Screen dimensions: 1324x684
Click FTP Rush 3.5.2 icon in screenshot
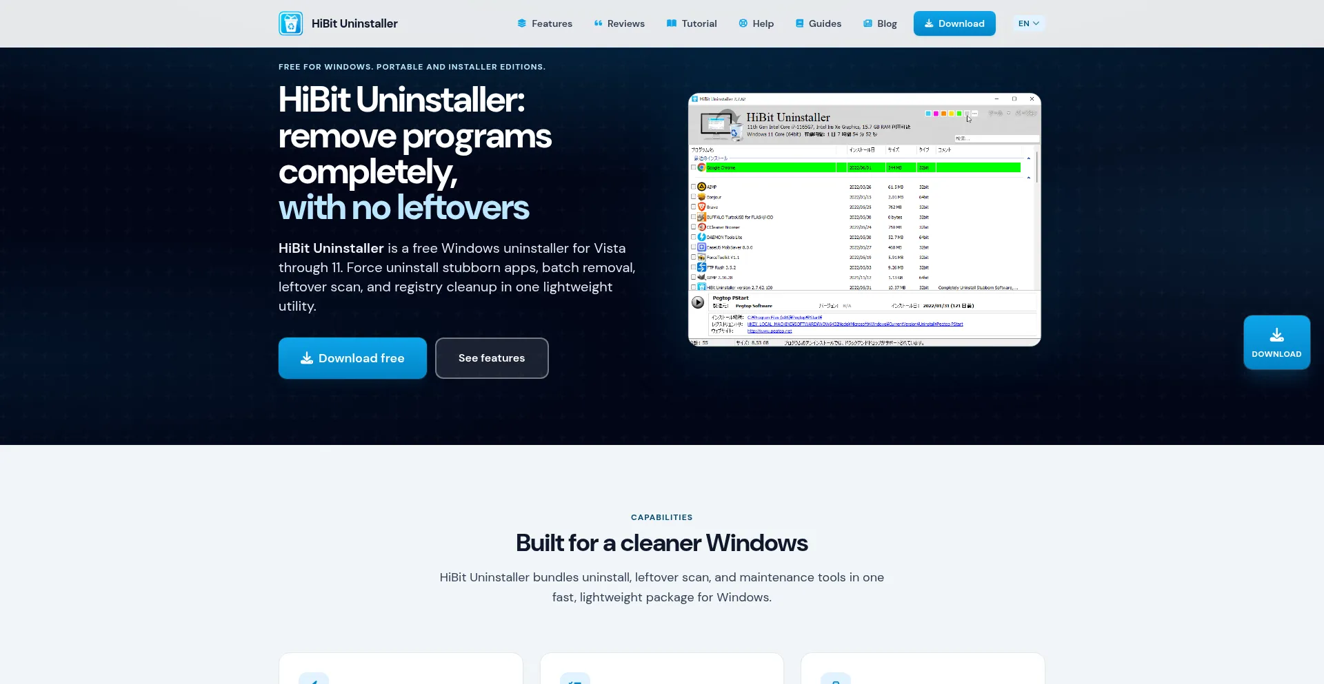(701, 267)
